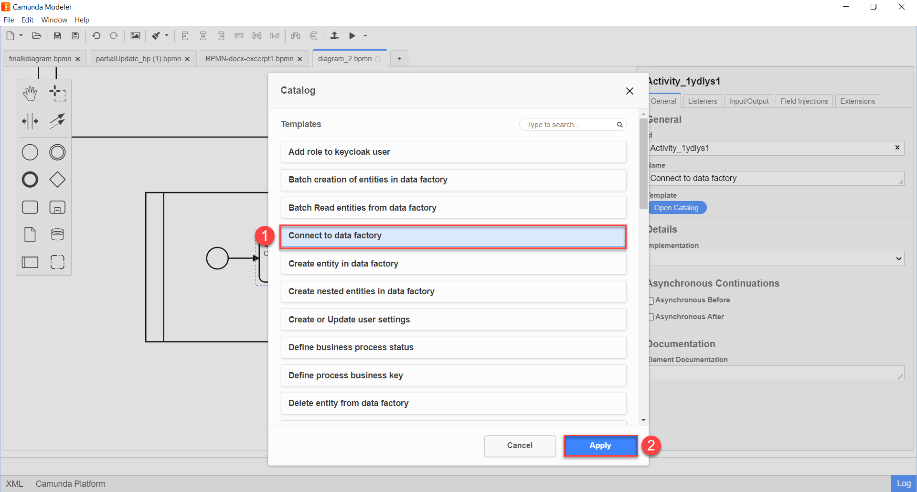Save the current diagram

point(57,36)
